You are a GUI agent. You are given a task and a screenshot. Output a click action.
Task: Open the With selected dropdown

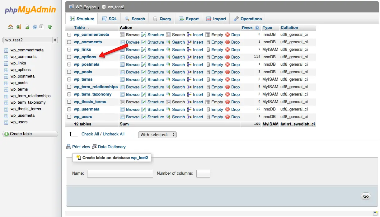coord(157,134)
